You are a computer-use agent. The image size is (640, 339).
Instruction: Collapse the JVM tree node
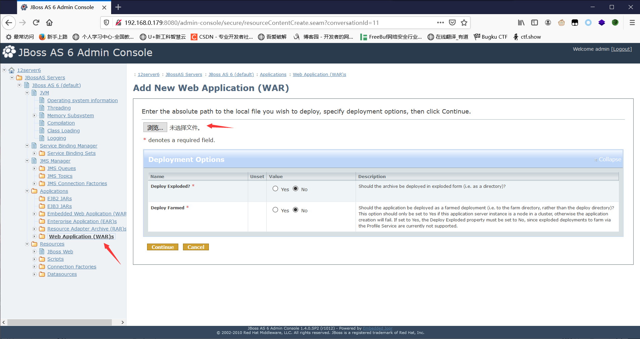(27, 93)
